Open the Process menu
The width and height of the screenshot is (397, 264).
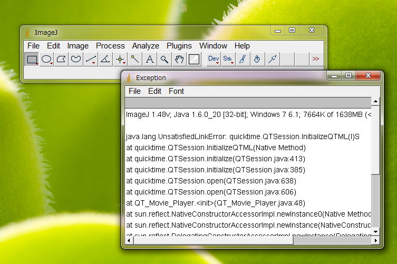110,46
